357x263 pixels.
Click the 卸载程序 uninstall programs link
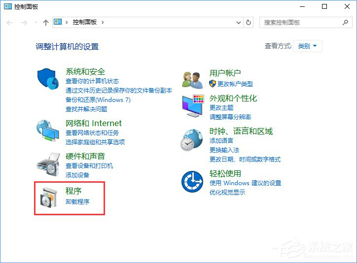77,201
